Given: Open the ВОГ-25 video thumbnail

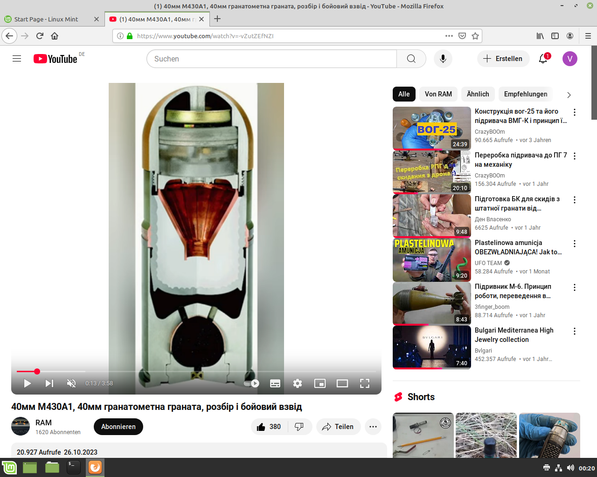Looking at the screenshot, I should coord(432,128).
